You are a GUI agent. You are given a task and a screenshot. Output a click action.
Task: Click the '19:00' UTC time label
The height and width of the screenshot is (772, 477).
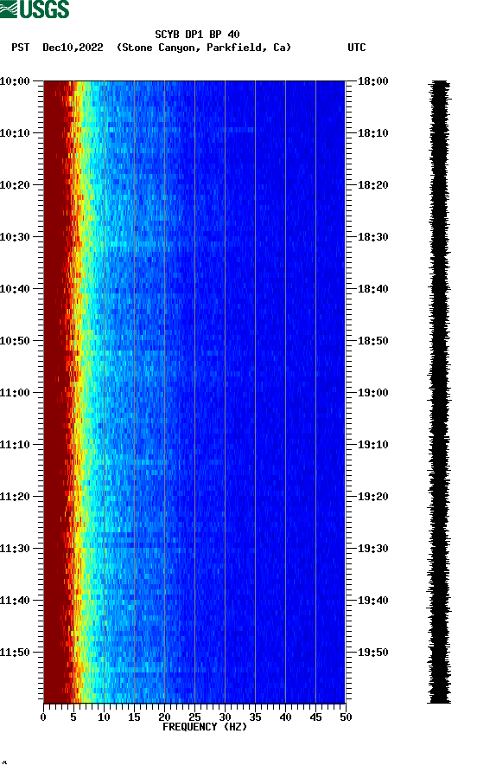(x=372, y=393)
